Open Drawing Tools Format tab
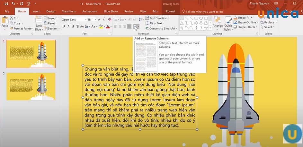 tap(171, 11)
